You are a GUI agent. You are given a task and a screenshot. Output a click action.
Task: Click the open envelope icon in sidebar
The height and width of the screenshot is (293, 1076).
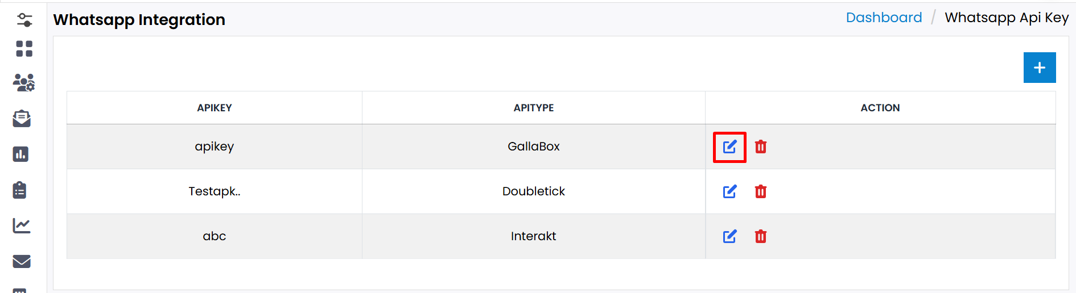tap(22, 119)
